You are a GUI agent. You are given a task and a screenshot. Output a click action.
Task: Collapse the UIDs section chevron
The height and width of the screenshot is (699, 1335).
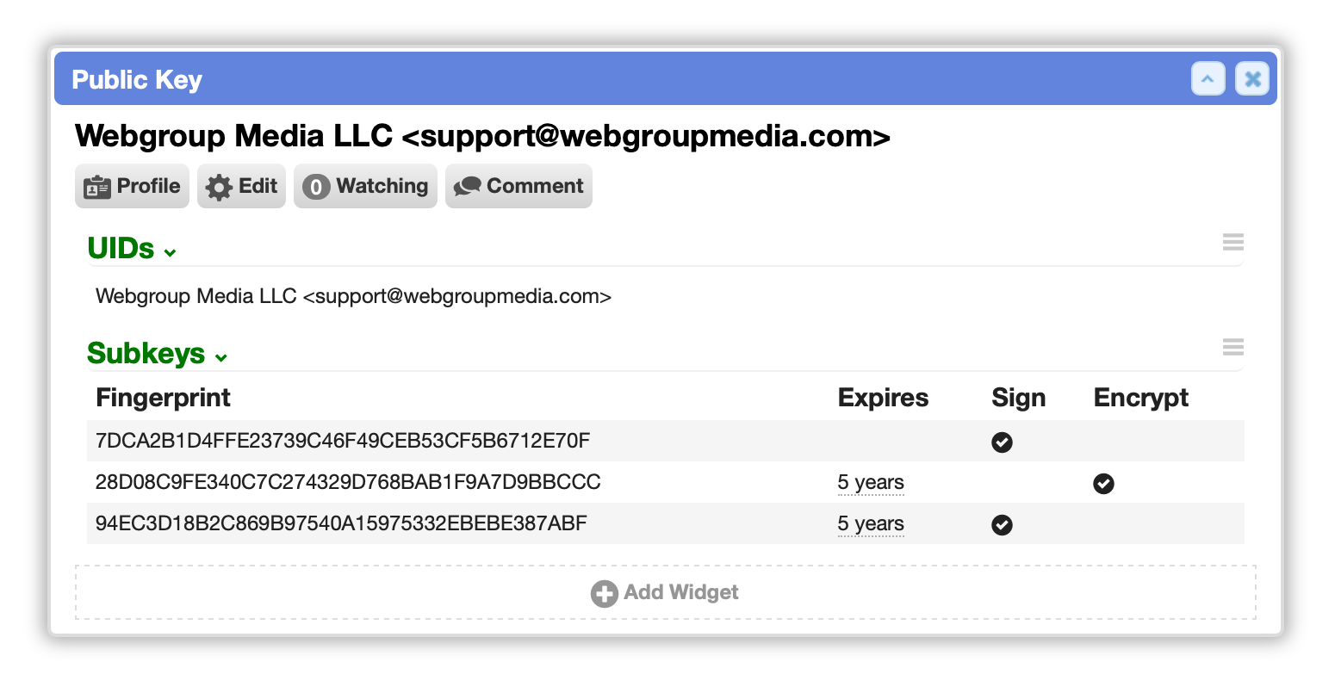pos(171,252)
